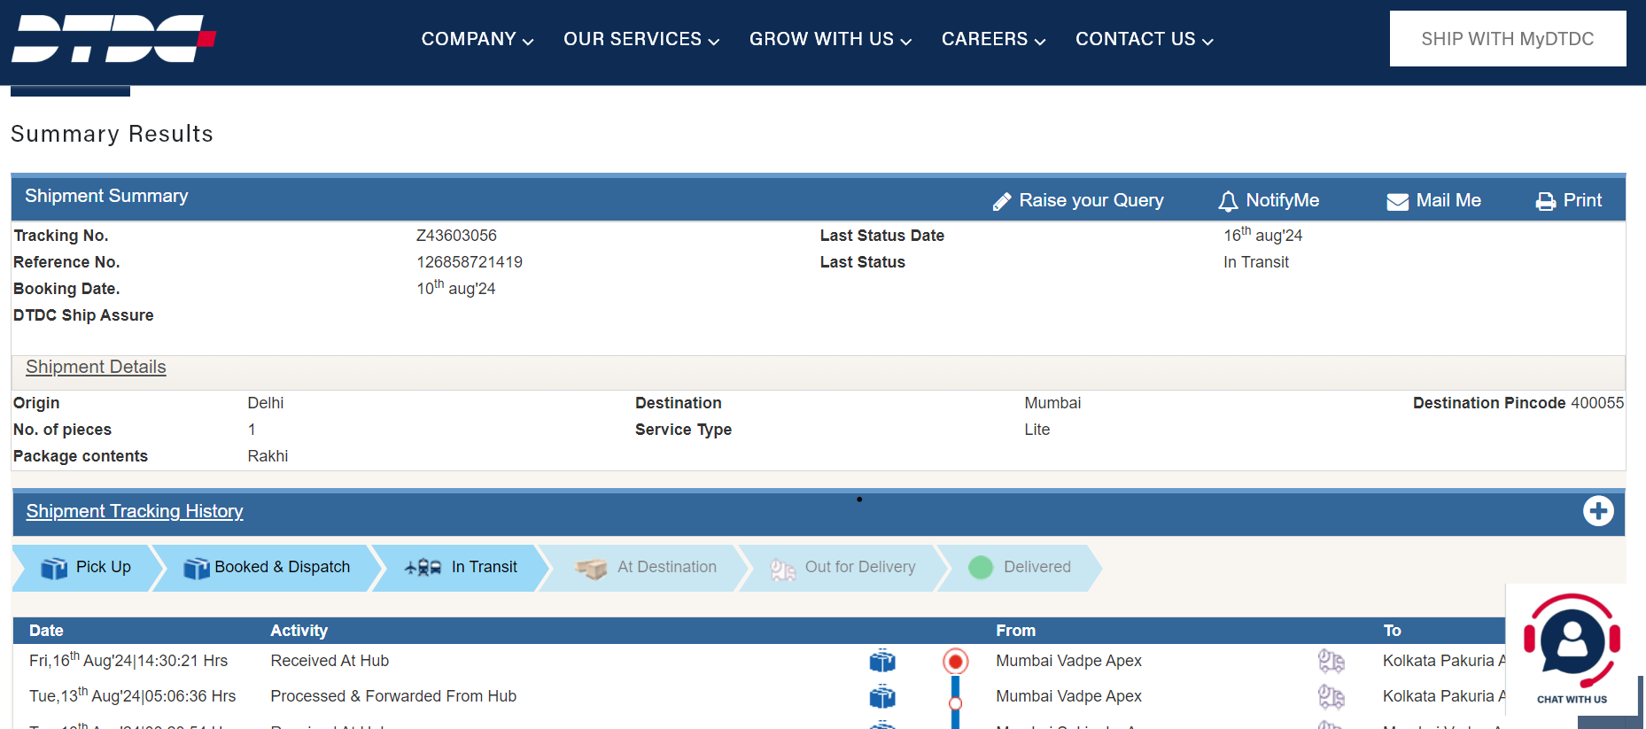The width and height of the screenshot is (1646, 729).
Task: Select the Pick Up stage tab
Action: pyautogui.click(x=88, y=568)
